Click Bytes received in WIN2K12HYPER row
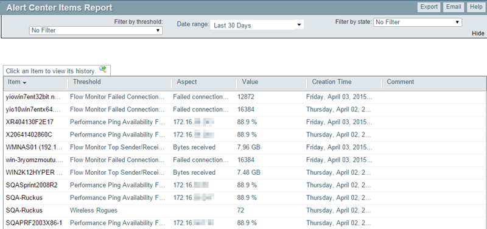487x229 pixels. click(194, 172)
